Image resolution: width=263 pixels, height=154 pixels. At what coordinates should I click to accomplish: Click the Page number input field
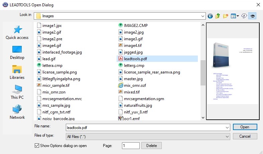pos(131,145)
